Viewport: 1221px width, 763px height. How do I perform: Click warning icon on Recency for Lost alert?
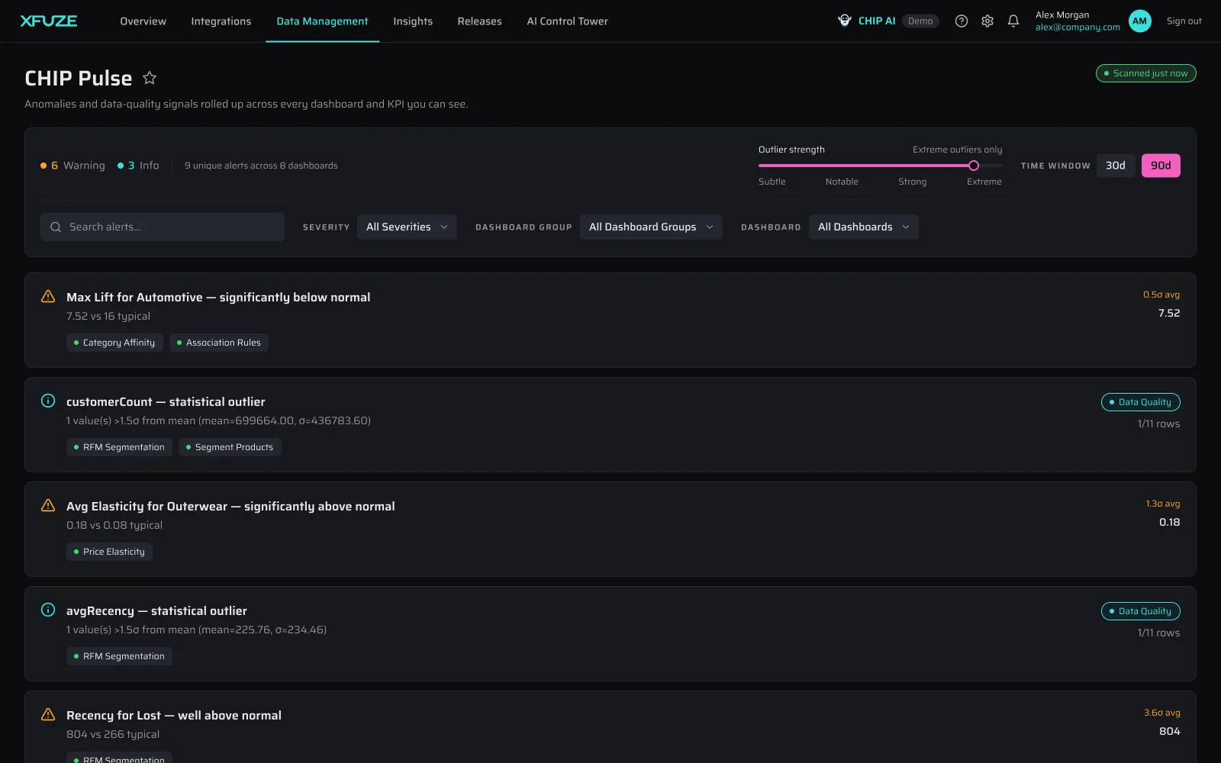coord(48,714)
